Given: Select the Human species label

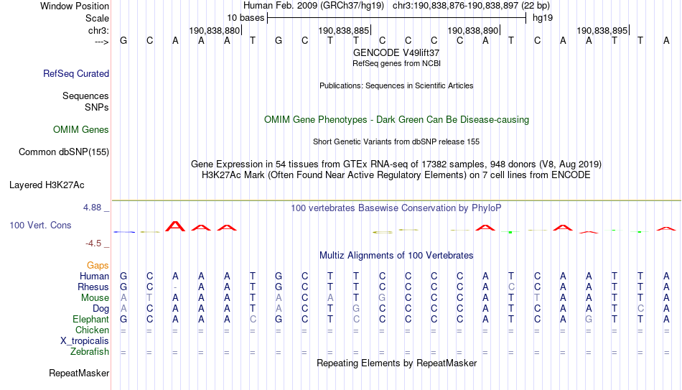Looking at the screenshot, I should pyautogui.click(x=94, y=276).
